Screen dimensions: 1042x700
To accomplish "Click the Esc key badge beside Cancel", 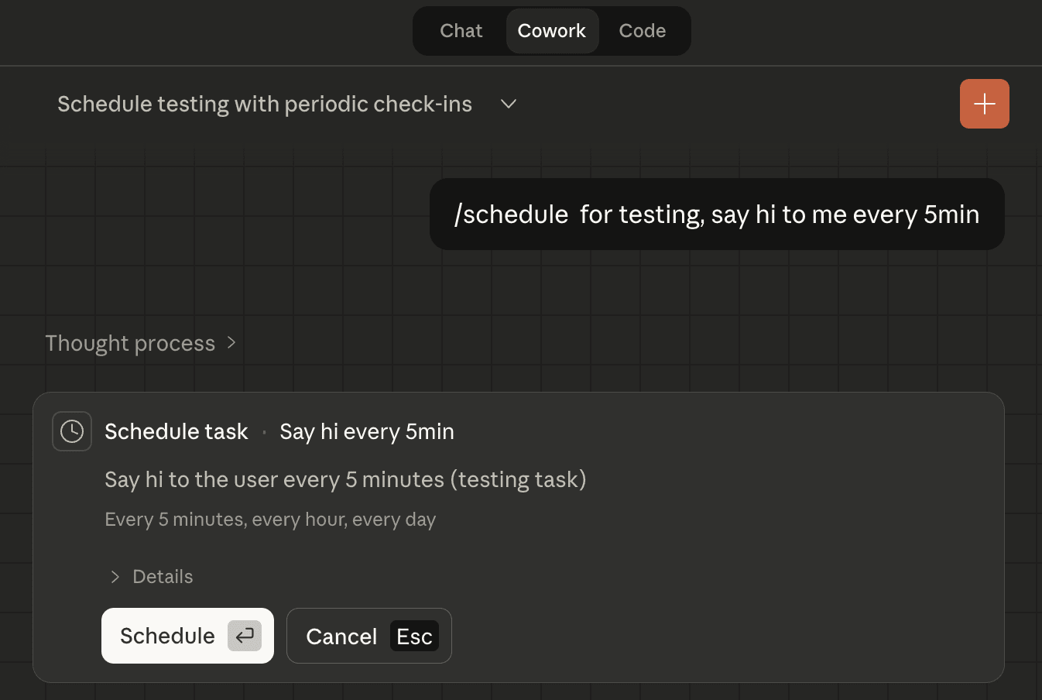I will (414, 637).
